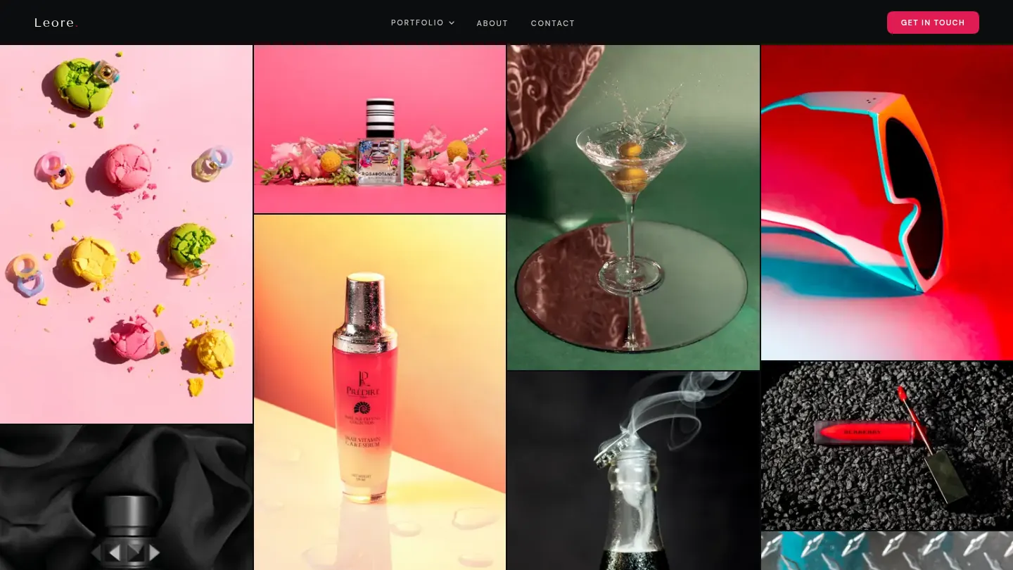The image size is (1013, 570).
Task: Click the Get In Touch button
Action: (x=933, y=23)
